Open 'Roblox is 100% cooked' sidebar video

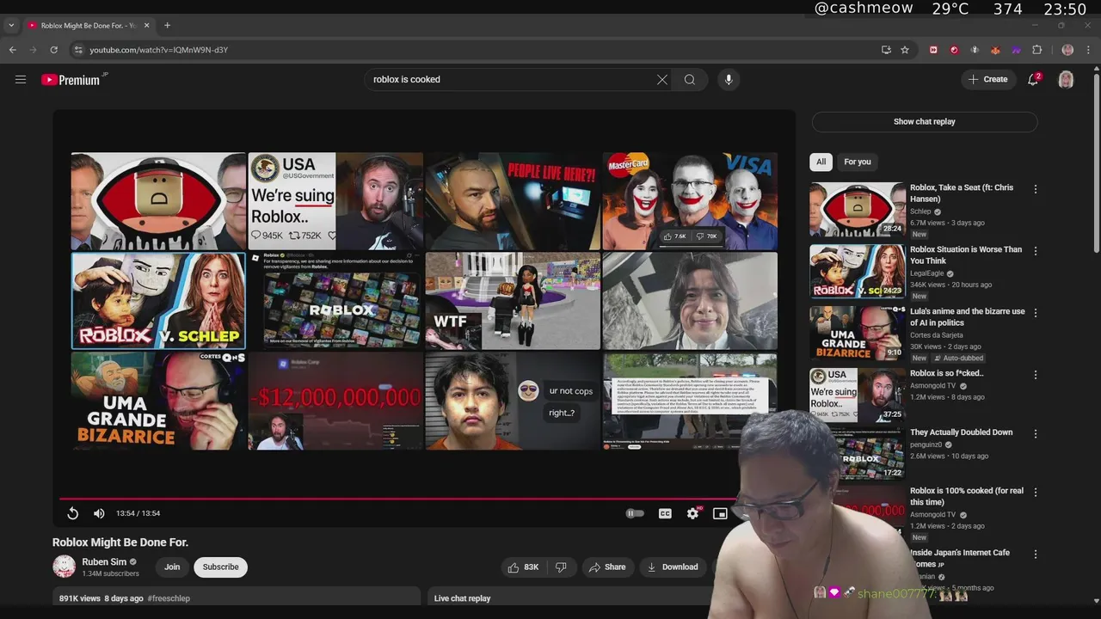coord(967,496)
